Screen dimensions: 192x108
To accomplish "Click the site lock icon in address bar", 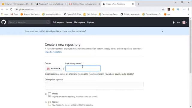I will click(x=17, y=9).
